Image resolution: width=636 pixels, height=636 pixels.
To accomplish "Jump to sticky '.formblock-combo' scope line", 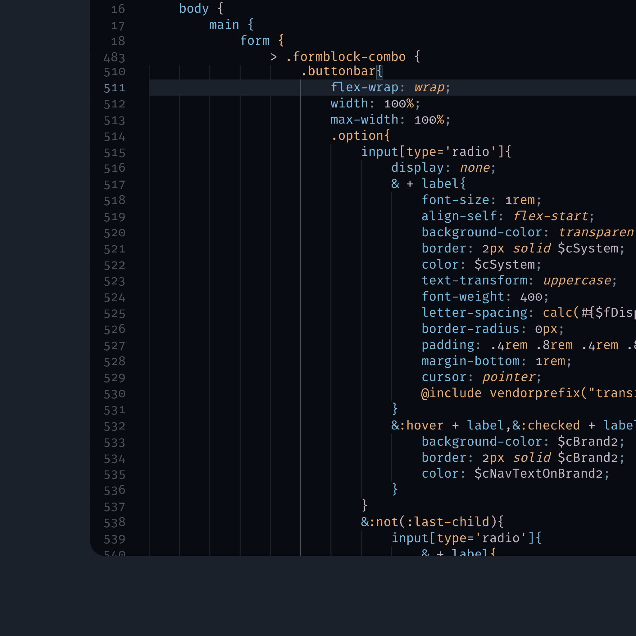I will (x=345, y=57).
